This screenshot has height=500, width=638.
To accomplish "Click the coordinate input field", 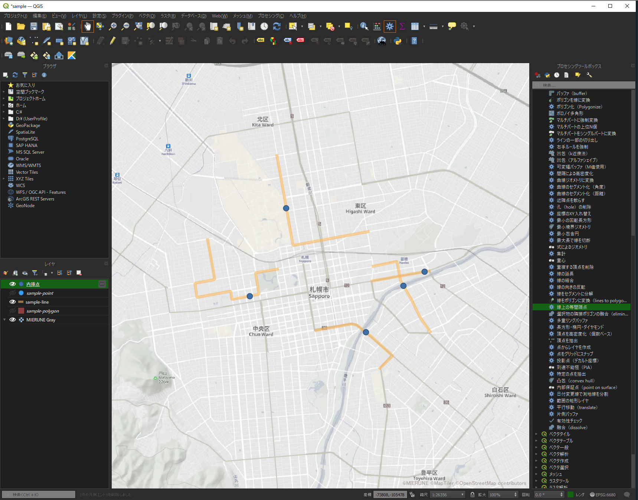I will tap(390, 494).
